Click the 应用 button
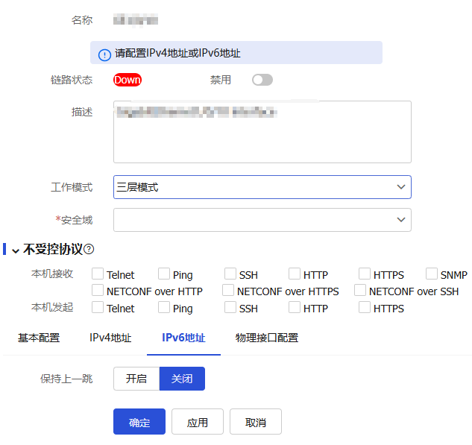The width and height of the screenshot is (472, 445). click(198, 422)
